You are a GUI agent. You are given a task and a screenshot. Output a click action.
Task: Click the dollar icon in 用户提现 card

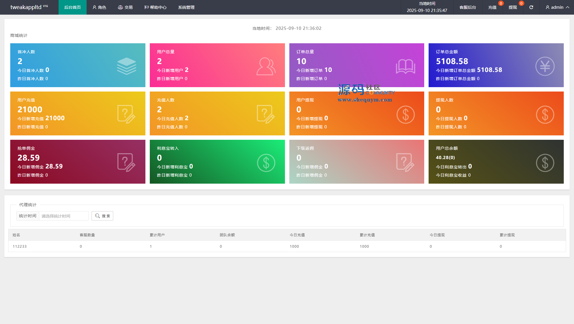405,115
